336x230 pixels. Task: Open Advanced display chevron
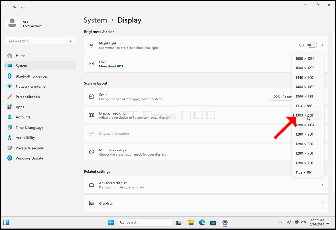point(323,185)
